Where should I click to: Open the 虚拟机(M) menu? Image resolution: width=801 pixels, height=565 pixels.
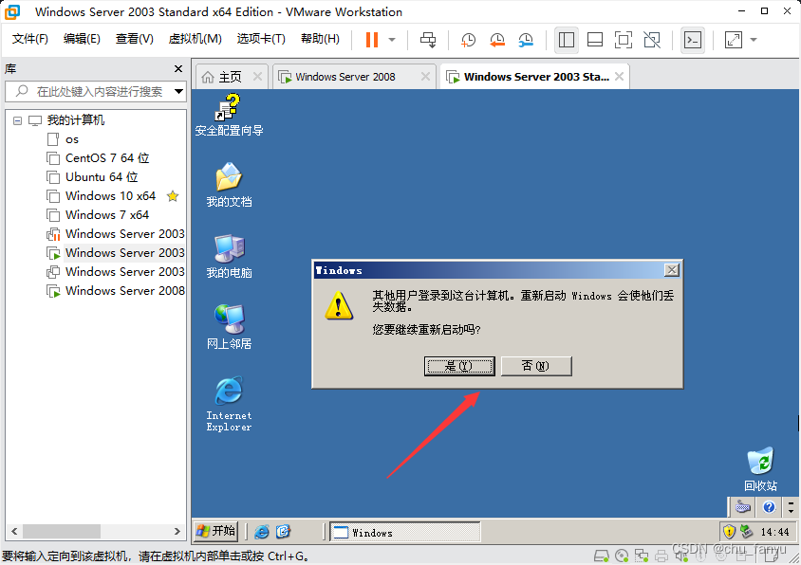[196, 39]
